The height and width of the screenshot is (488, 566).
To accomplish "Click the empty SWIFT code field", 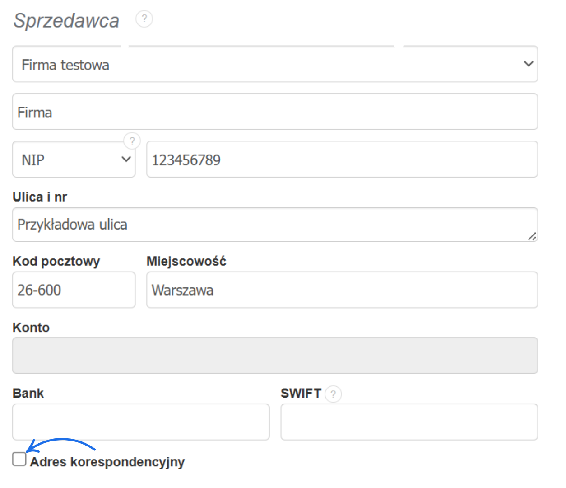I will coord(409,422).
